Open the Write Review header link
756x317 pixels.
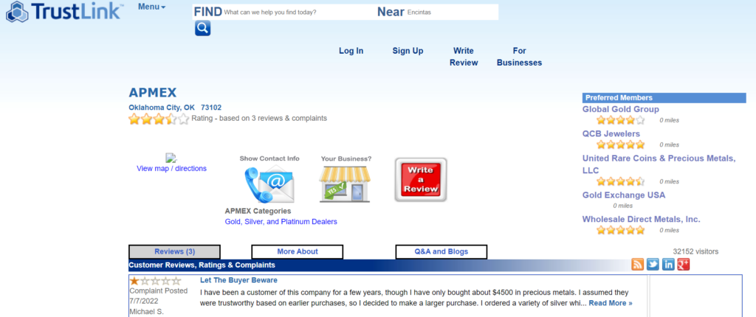point(464,57)
